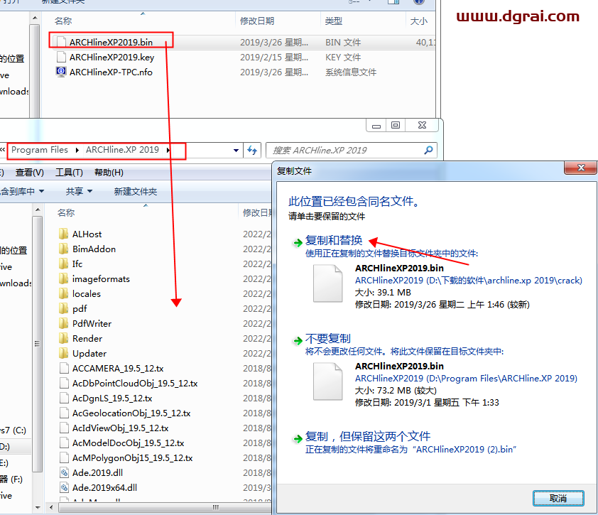The height and width of the screenshot is (515, 598).
Task: Select the pdf folder icon
Action: [64, 308]
